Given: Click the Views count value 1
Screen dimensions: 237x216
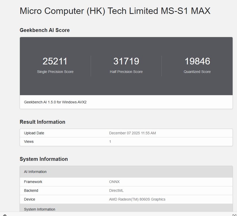Looking at the screenshot, I should 110,141.
